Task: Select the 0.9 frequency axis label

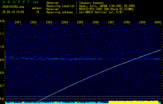Action: [2, 60]
